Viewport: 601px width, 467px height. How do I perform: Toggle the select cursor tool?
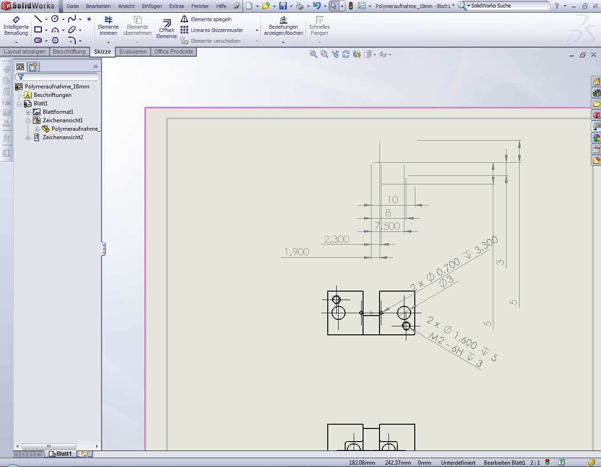tap(333, 6)
